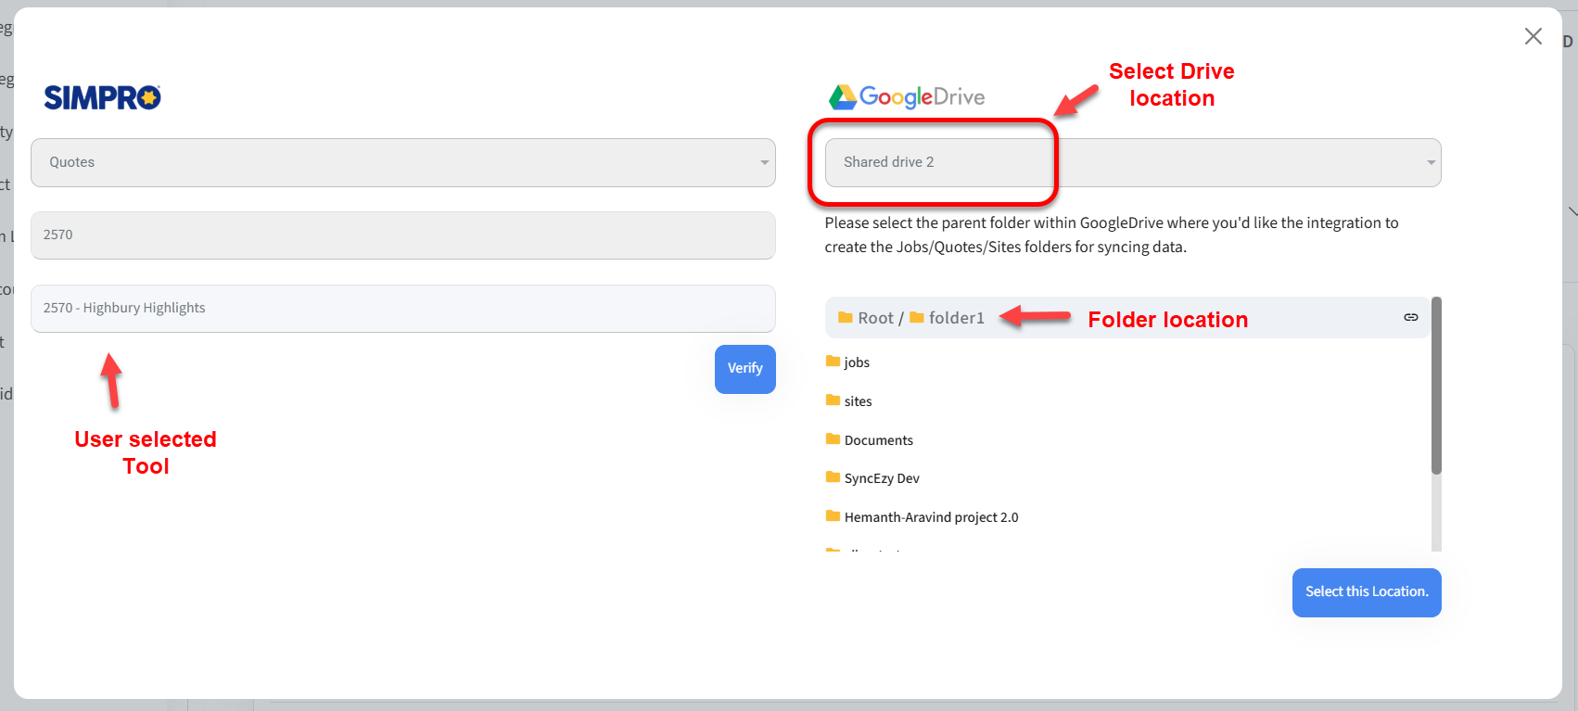The width and height of the screenshot is (1578, 711).
Task: Click the Hemanth-Aravind project 2.0 folder icon
Action: click(833, 516)
